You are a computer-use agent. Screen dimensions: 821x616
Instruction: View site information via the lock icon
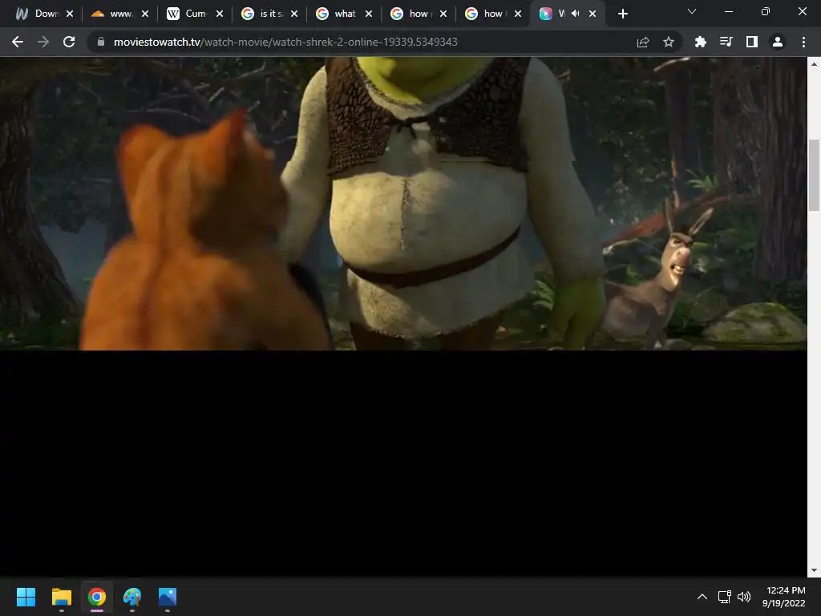101,42
